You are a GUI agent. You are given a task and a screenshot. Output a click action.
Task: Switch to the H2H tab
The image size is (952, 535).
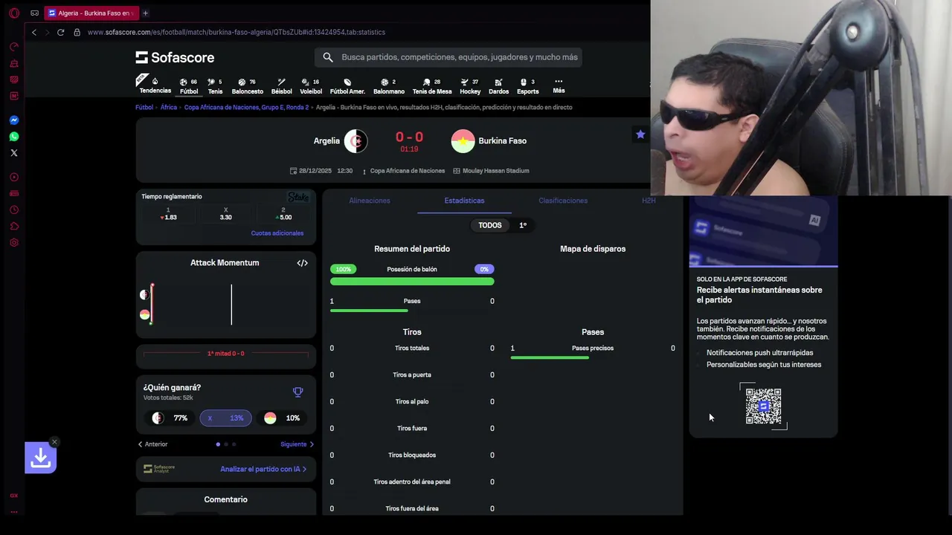[x=649, y=201]
